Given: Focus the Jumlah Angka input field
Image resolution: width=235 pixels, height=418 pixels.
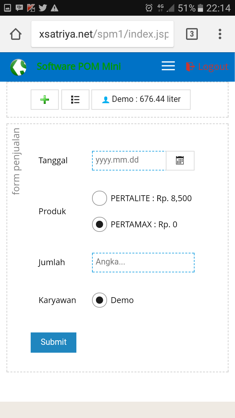Looking at the screenshot, I should pyautogui.click(x=143, y=262).
